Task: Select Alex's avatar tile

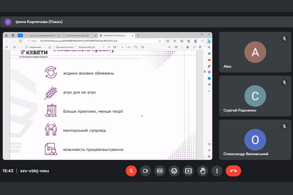Action: click(x=255, y=52)
